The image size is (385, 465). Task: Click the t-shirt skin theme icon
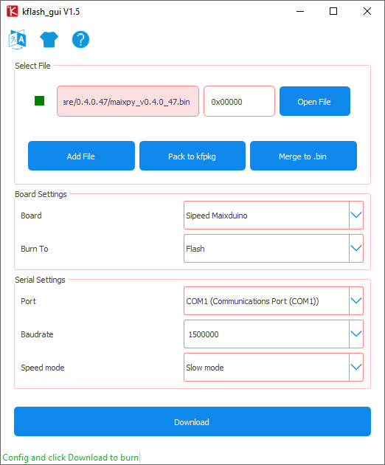tap(49, 39)
